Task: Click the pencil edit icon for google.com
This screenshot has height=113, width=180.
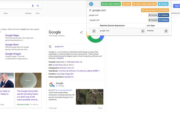Action: (143, 31)
